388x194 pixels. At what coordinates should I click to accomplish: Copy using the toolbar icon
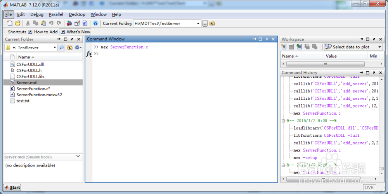(x=36, y=23)
